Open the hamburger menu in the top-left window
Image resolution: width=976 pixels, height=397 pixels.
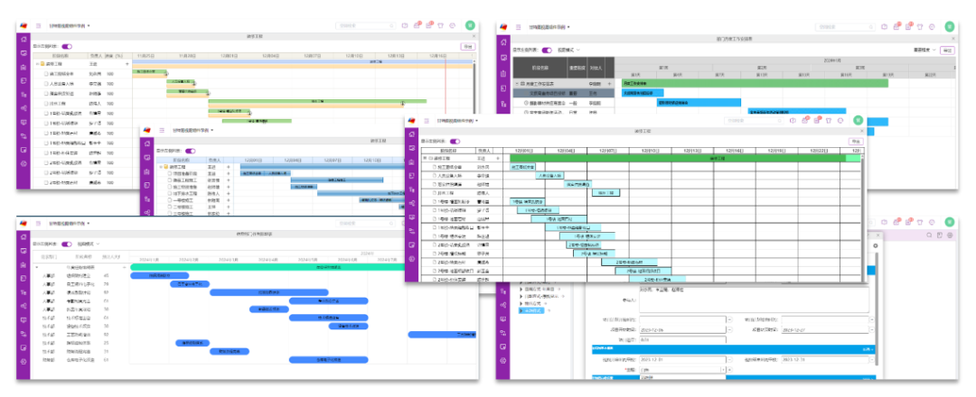[38, 26]
